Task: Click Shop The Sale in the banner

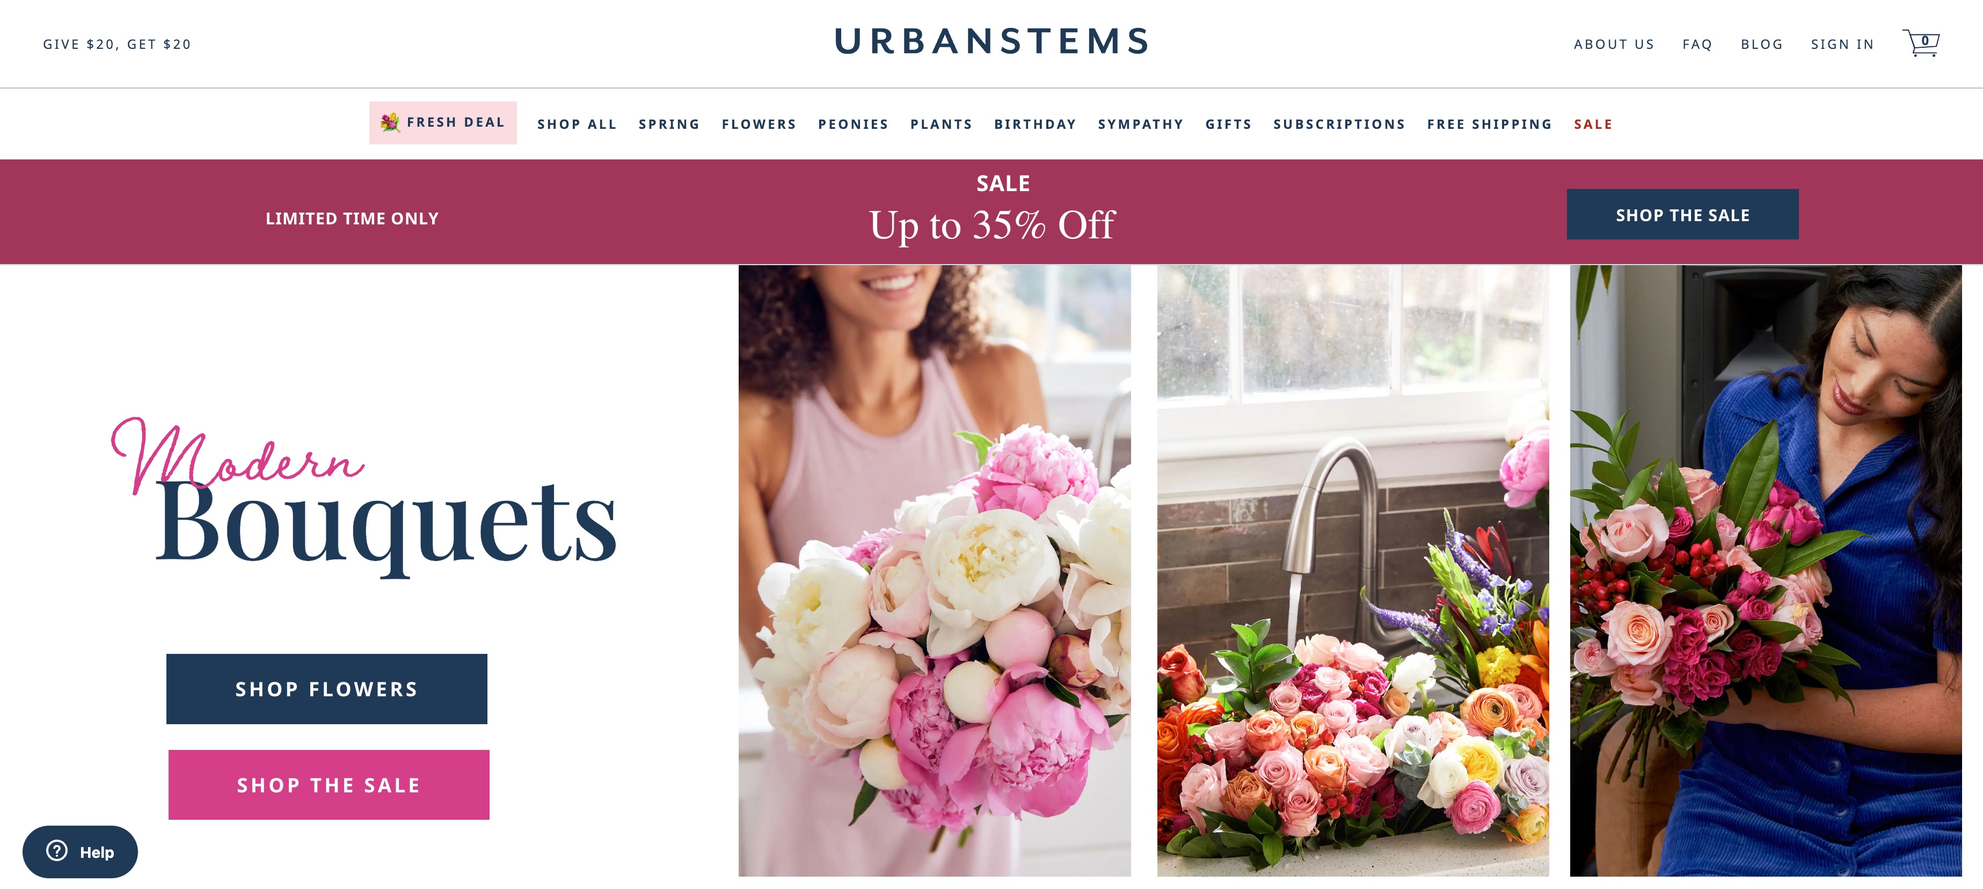Action: point(1682,214)
